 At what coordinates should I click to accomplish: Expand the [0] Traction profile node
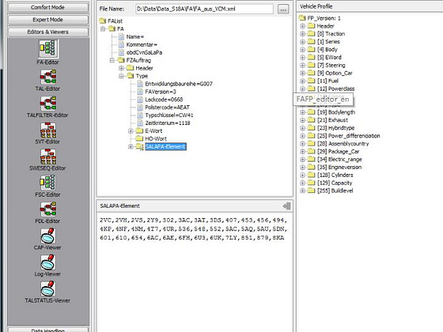302,33
